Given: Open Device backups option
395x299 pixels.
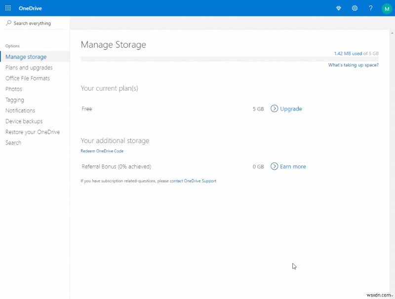Looking at the screenshot, I should [x=24, y=121].
